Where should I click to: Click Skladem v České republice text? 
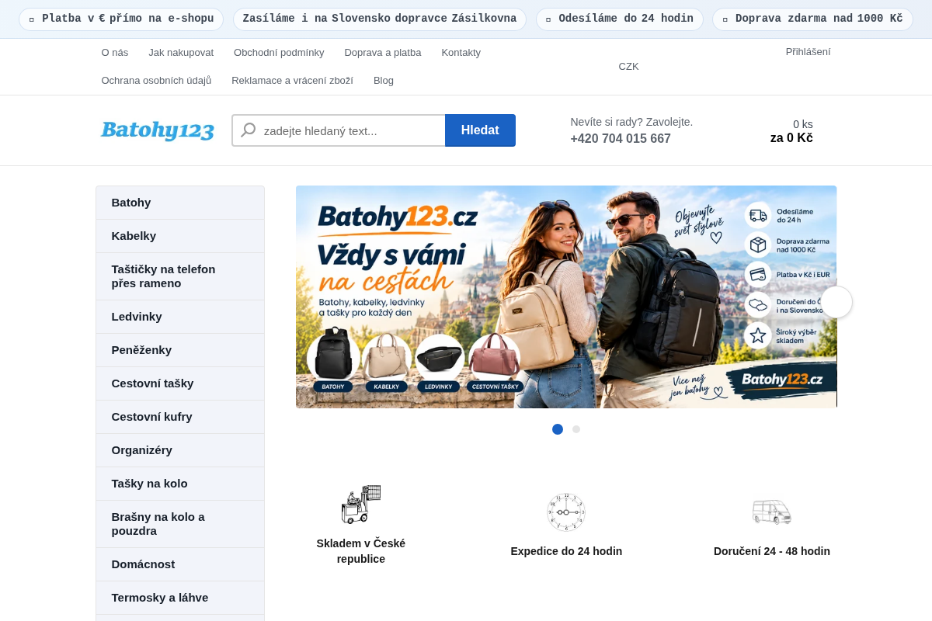(x=361, y=551)
